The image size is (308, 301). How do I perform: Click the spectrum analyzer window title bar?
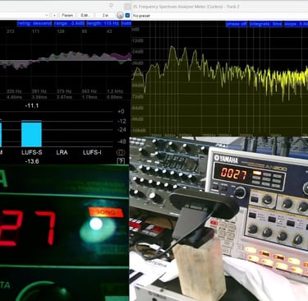pos(219,6)
